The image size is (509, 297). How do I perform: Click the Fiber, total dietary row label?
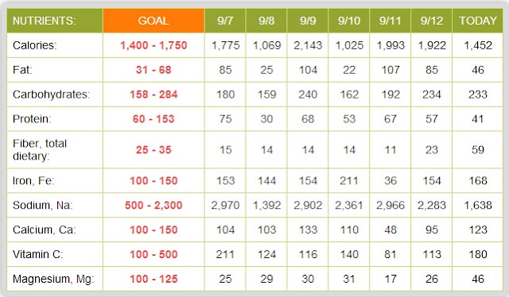[40, 150]
